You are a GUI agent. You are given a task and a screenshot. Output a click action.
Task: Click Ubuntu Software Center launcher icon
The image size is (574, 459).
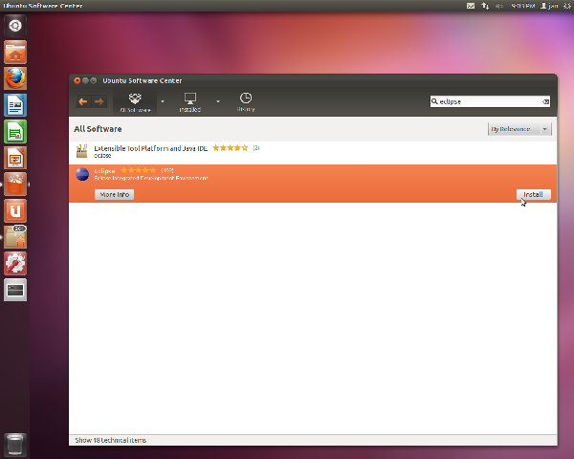[x=15, y=185]
